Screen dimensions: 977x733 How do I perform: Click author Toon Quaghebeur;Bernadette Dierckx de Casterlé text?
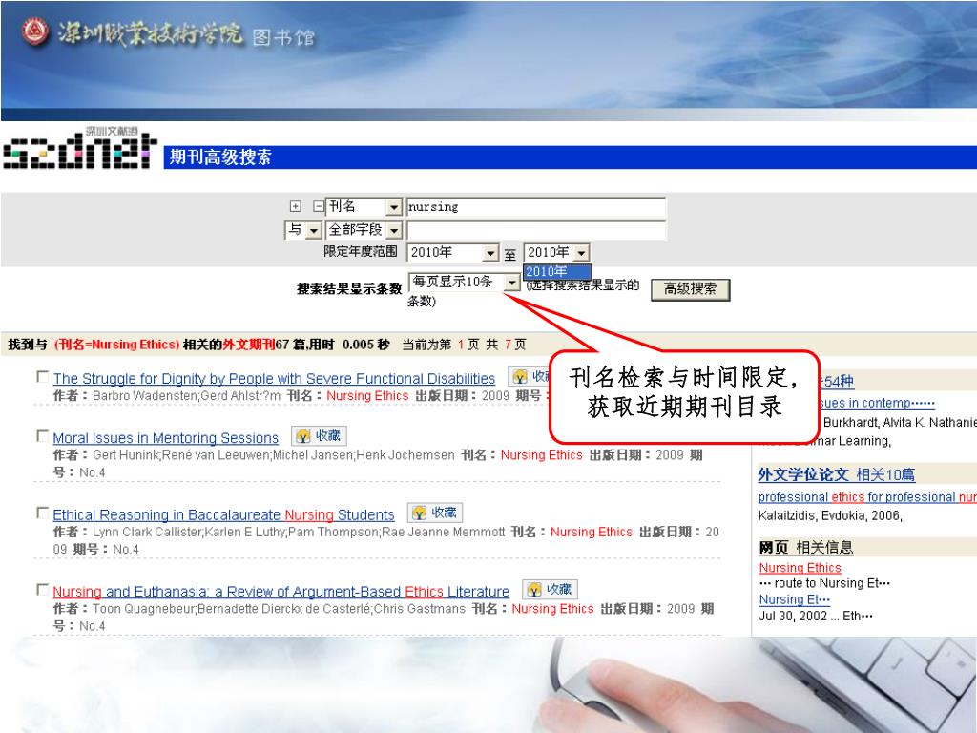(279, 609)
